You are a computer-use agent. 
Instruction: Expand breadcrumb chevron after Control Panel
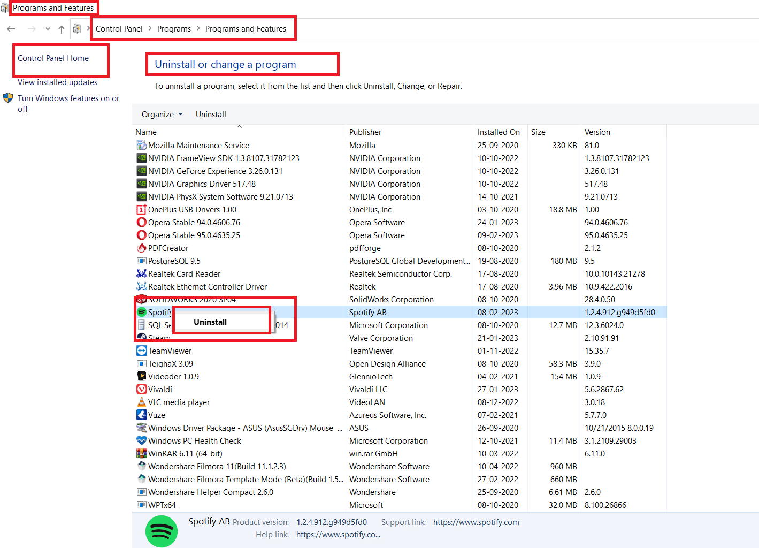(150, 29)
